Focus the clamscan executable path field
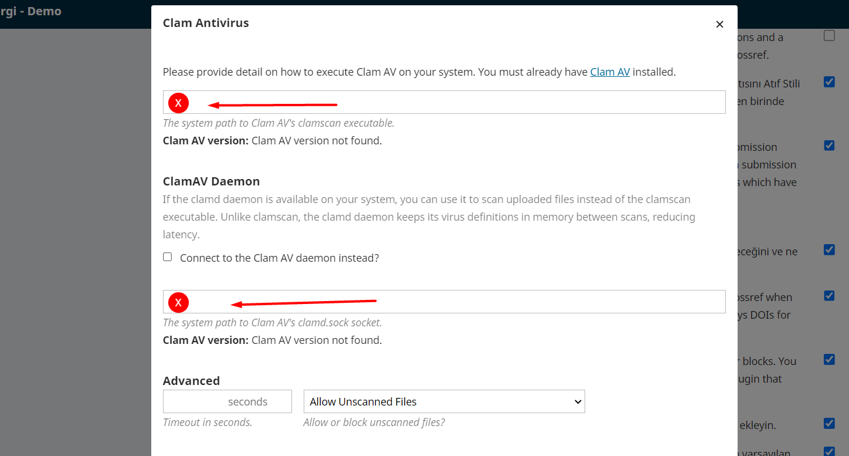Image resolution: width=849 pixels, height=456 pixels. (x=444, y=102)
